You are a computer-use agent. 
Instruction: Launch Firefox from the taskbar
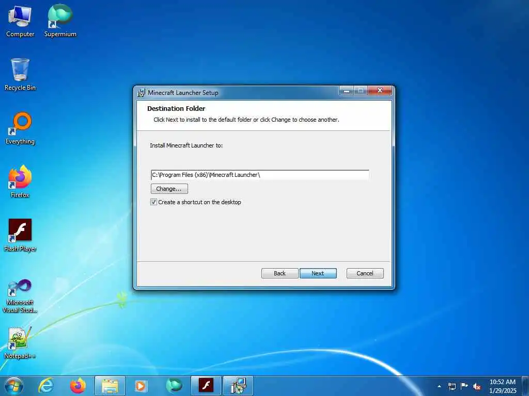pyautogui.click(x=78, y=386)
